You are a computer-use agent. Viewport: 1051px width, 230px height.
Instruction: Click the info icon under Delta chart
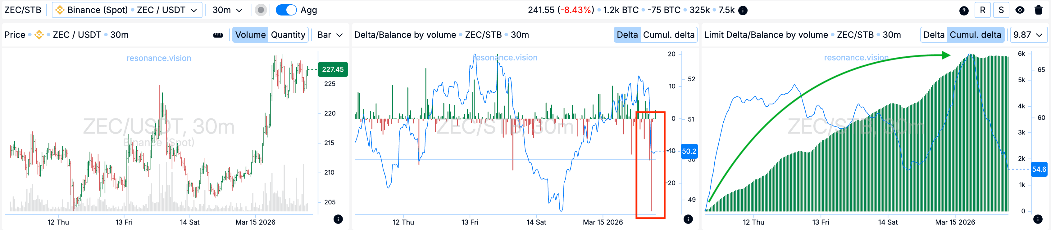click(x=688, y=219)
